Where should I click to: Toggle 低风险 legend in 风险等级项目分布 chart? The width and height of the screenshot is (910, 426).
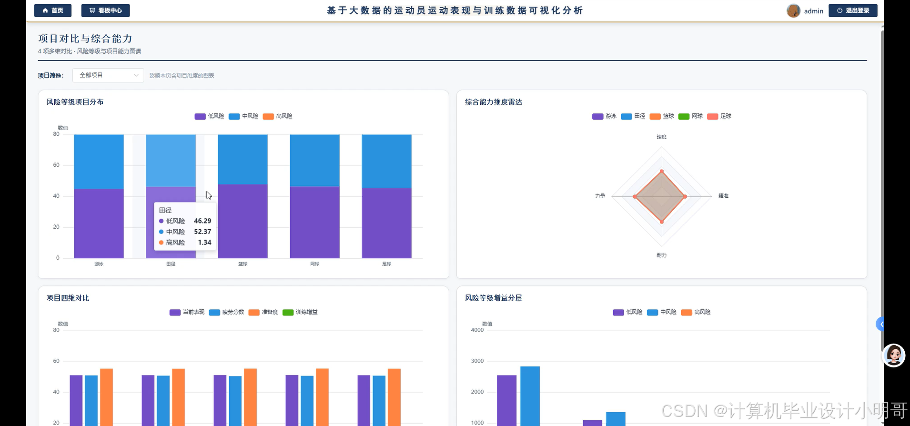(x=210, y=116)
